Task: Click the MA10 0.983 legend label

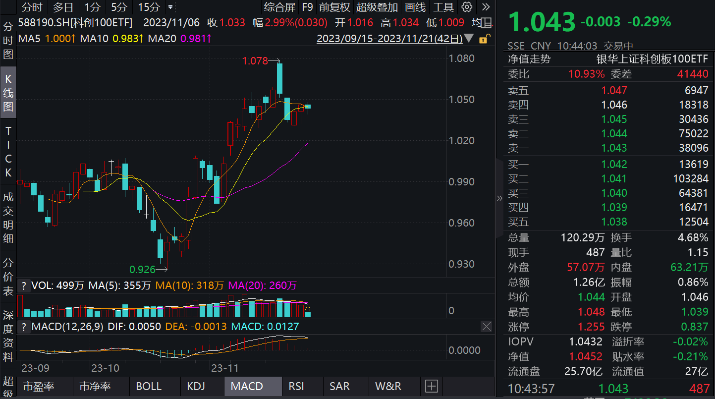Action: click(112, 39)
